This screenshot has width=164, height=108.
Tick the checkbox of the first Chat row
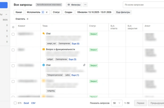[13, 34]
